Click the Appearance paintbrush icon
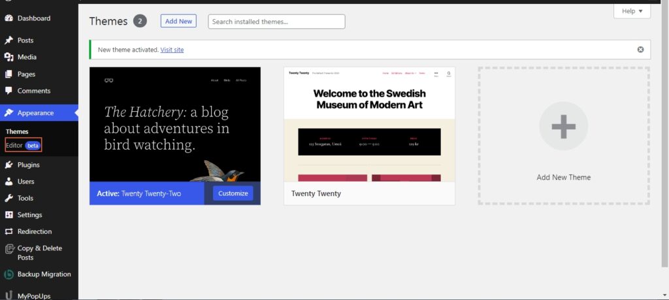Viewport: 669px width, 300px height. tap(8, 112)
